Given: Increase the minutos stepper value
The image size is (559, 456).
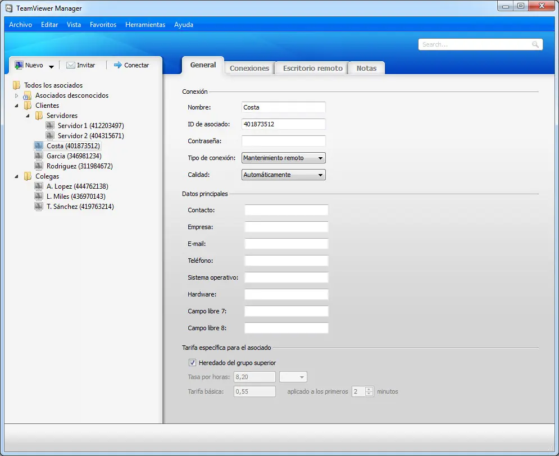Looking at the screenshot, I should 369,389.
